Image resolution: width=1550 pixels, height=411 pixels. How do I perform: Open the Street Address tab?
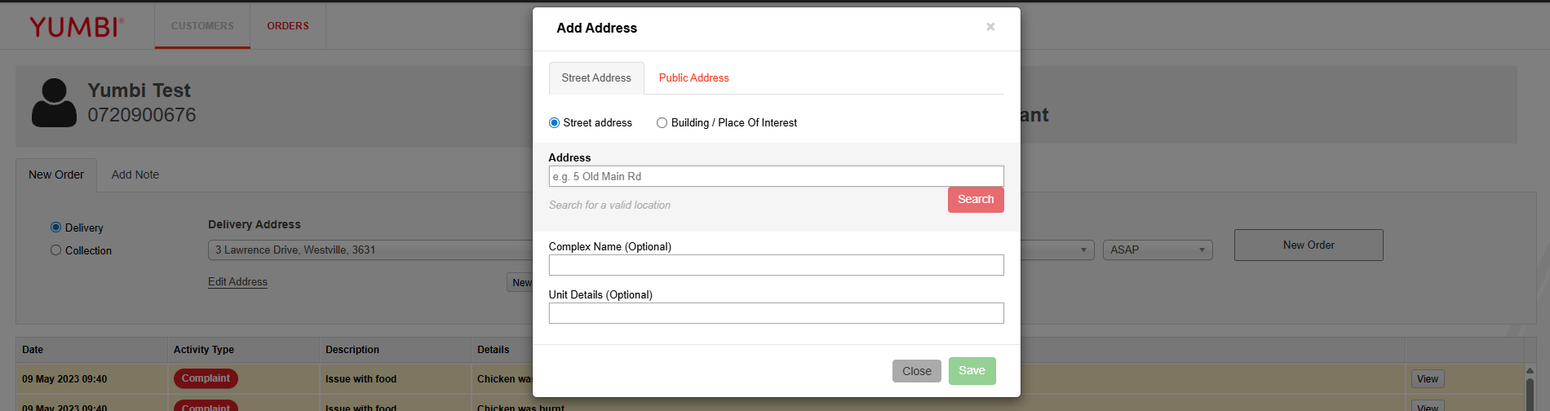[596, 78]
